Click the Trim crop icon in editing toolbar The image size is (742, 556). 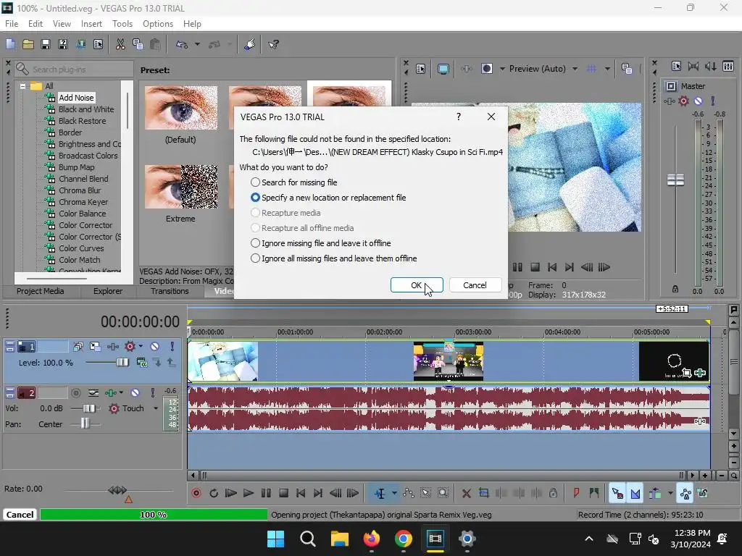point(483,493)
